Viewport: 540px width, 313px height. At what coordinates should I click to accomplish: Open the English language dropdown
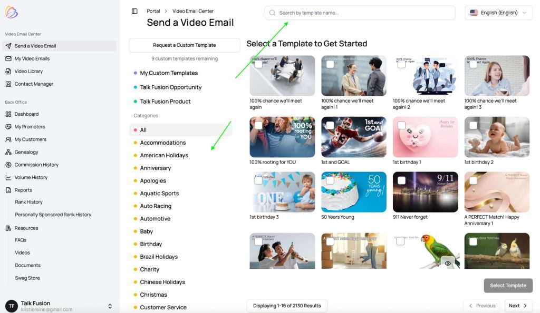click(x=498, y=13)
